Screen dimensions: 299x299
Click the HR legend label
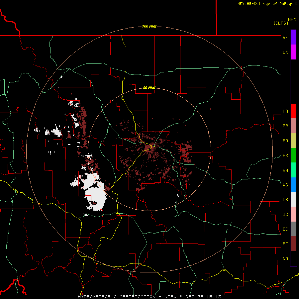tap(285, 155)
